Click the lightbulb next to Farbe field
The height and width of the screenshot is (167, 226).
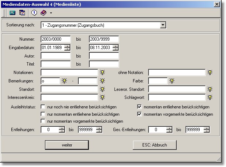click(x=172, y=81)
